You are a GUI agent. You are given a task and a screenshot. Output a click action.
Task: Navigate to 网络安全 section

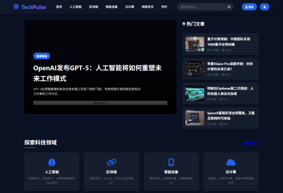[x=148, y=7]
